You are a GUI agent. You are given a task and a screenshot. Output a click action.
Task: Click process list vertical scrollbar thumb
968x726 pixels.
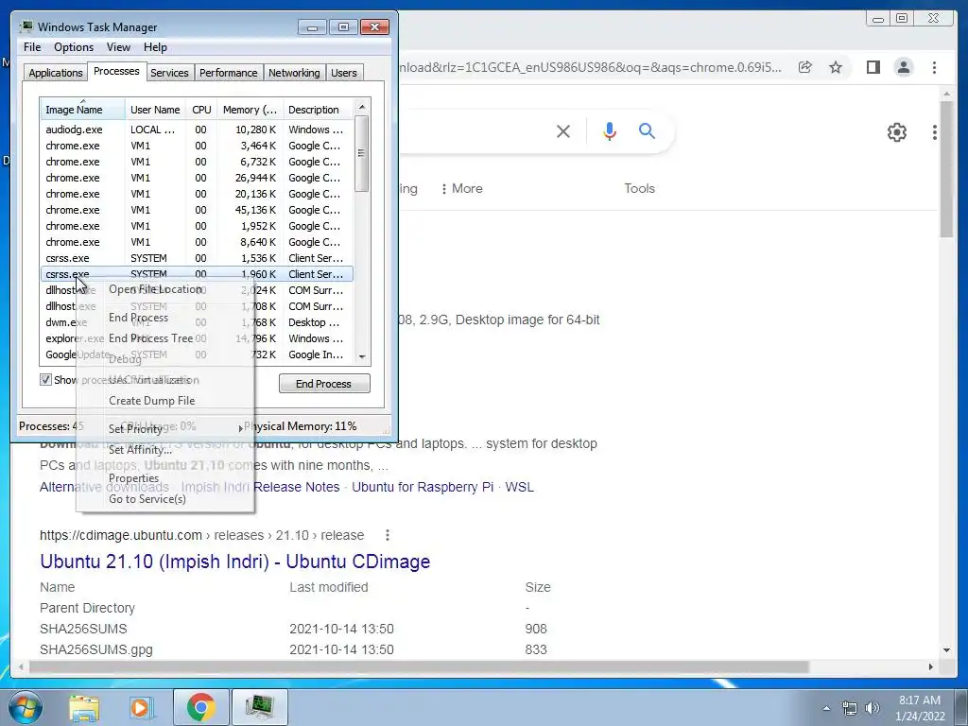coord(362,153)
